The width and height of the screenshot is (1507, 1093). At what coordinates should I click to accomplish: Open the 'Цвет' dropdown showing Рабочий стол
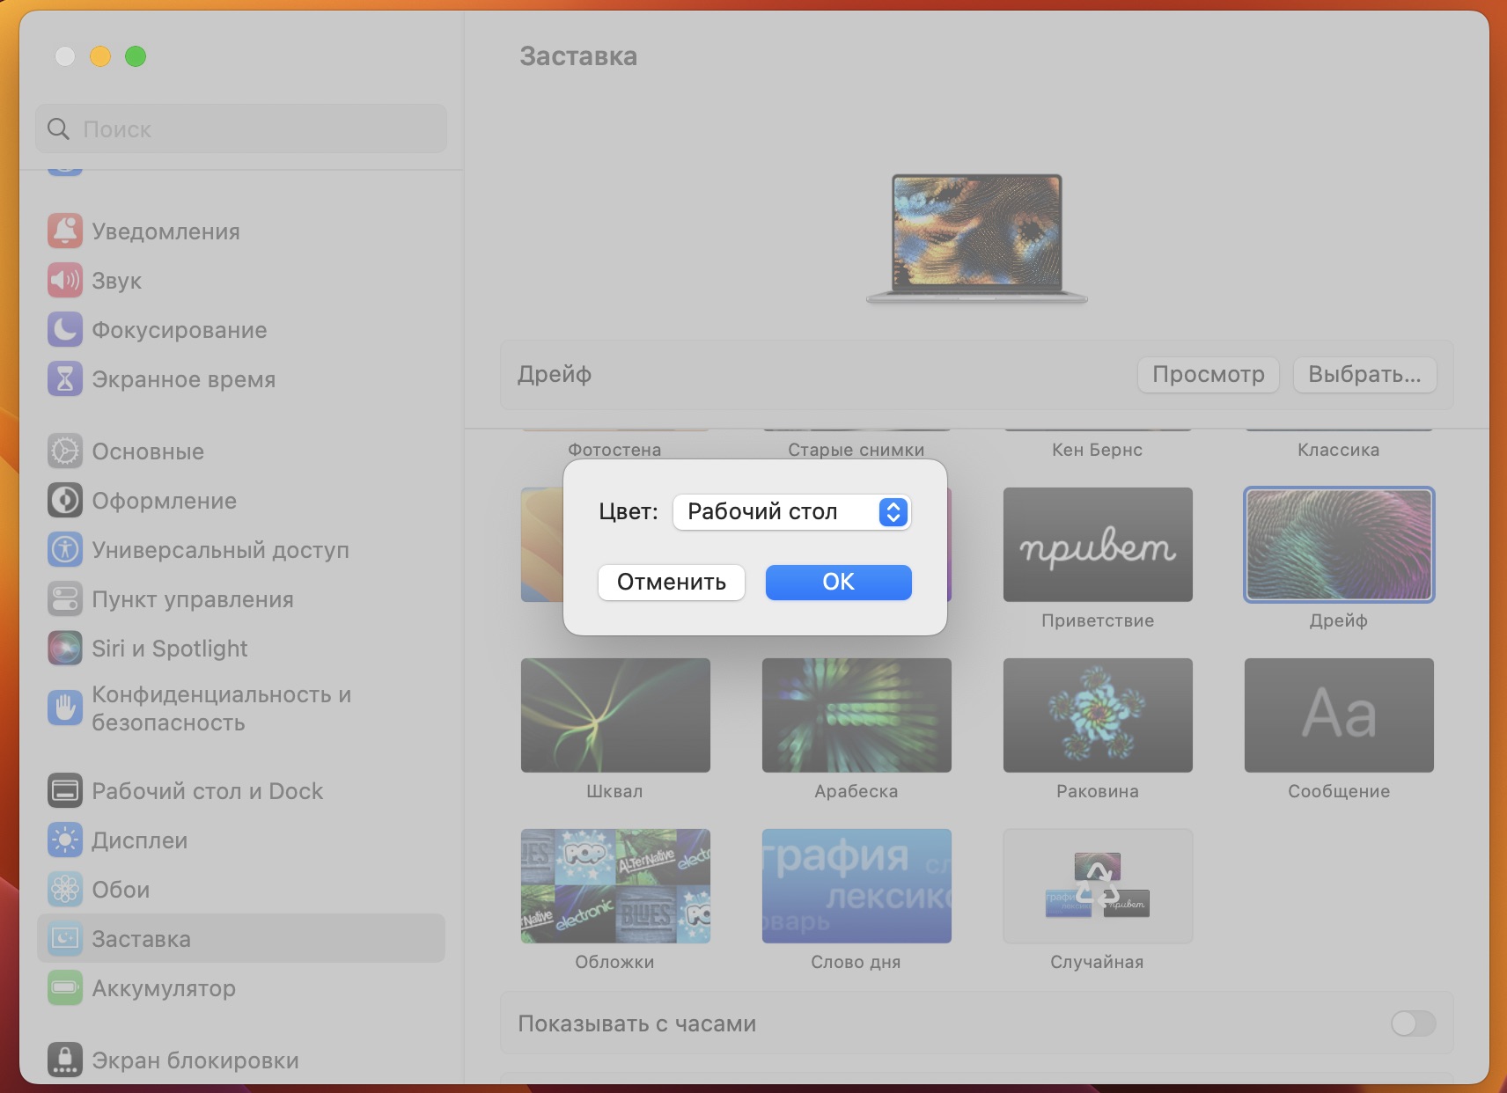coord(790,512)
